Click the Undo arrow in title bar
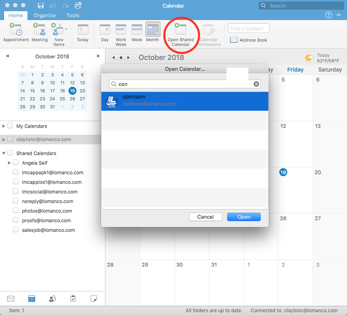 tap(53, 6)
